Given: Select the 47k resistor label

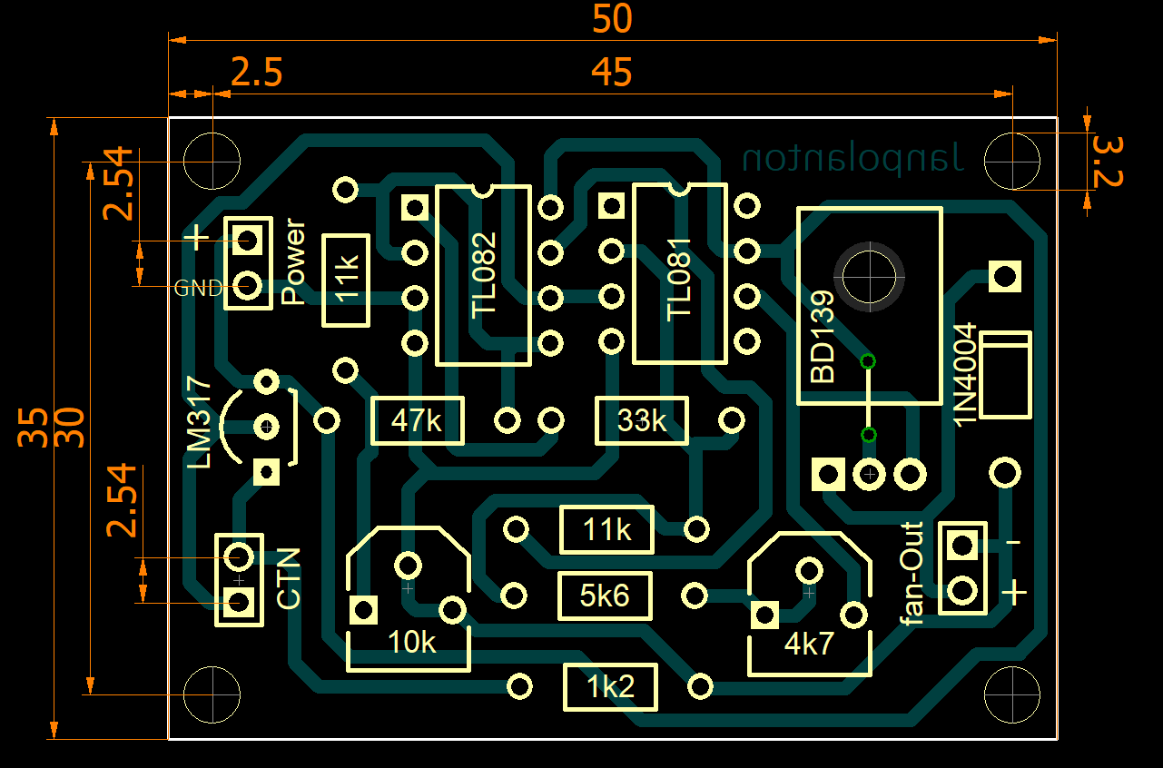Looking at the screenshot, I should pyautogui.click(x=417, y=420).
